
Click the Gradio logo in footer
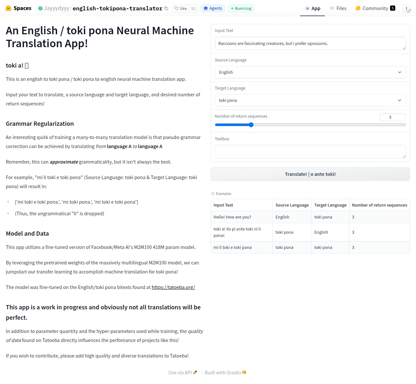[244, 372]
